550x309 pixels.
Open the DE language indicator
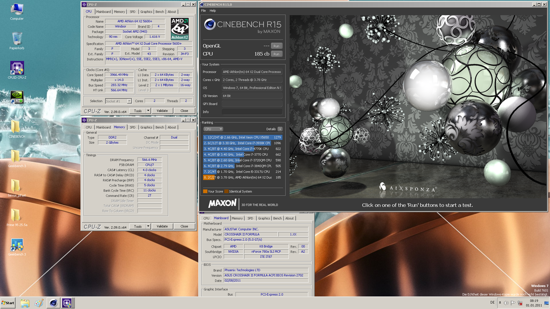click(492, 302)
